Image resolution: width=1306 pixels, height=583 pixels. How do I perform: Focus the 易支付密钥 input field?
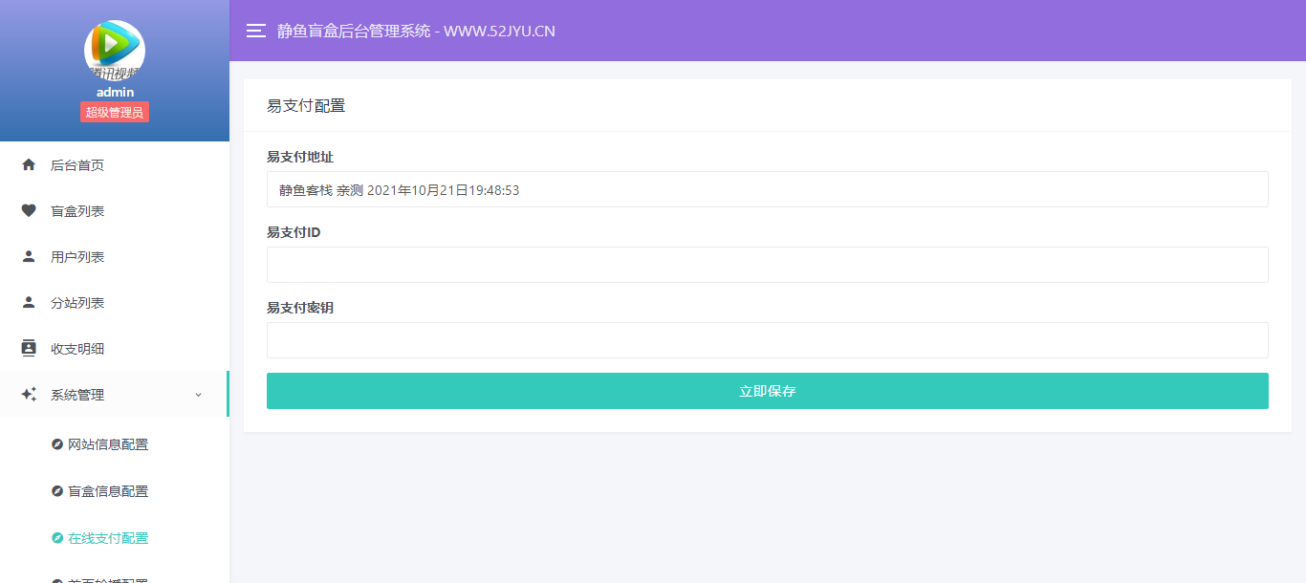[x=767, y=340]
